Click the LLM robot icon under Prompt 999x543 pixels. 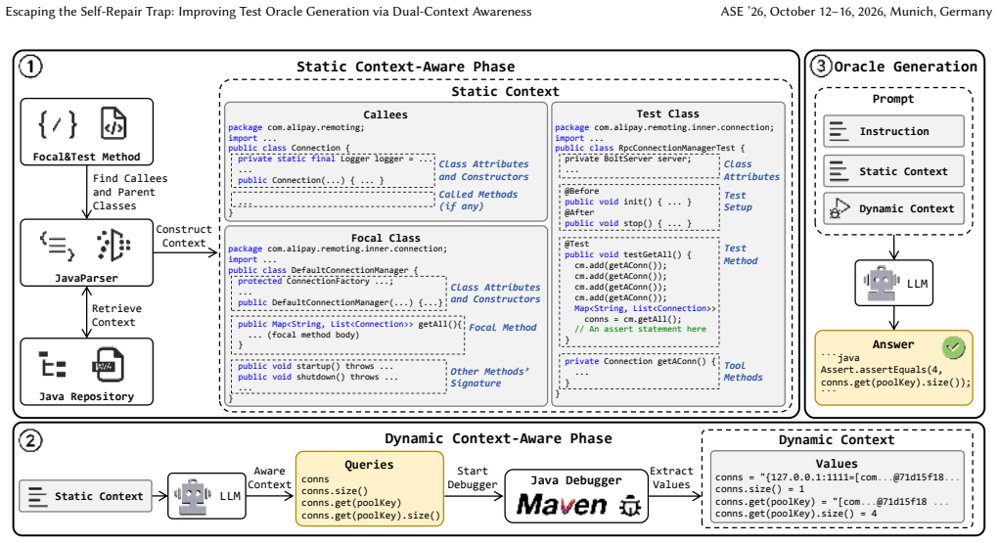pos(882,283)
